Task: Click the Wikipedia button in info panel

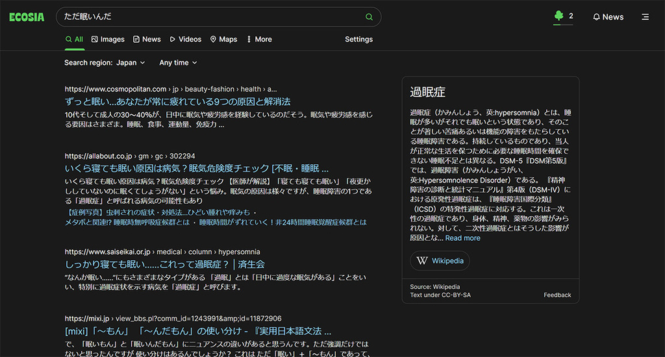Action: pyautogui.click(x=440, y=261)
